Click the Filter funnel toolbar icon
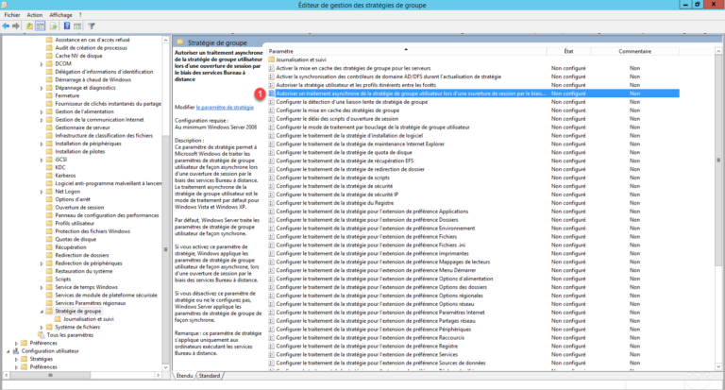The image size is (725, 390). click(x=93, y=25)
